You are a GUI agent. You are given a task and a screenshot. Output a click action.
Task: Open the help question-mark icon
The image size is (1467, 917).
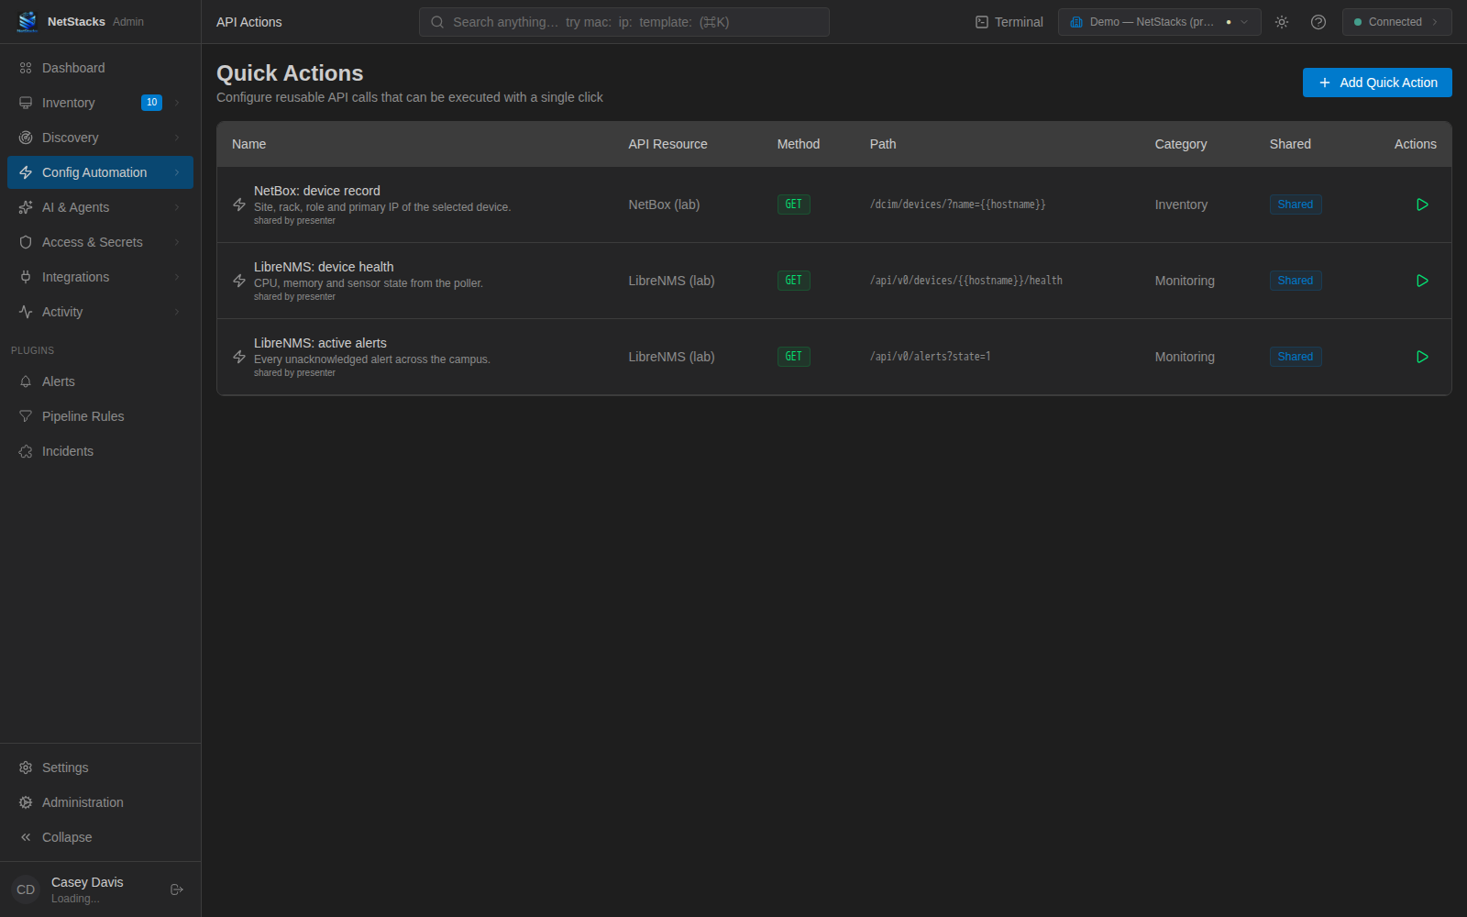(x=1318, y=22)
